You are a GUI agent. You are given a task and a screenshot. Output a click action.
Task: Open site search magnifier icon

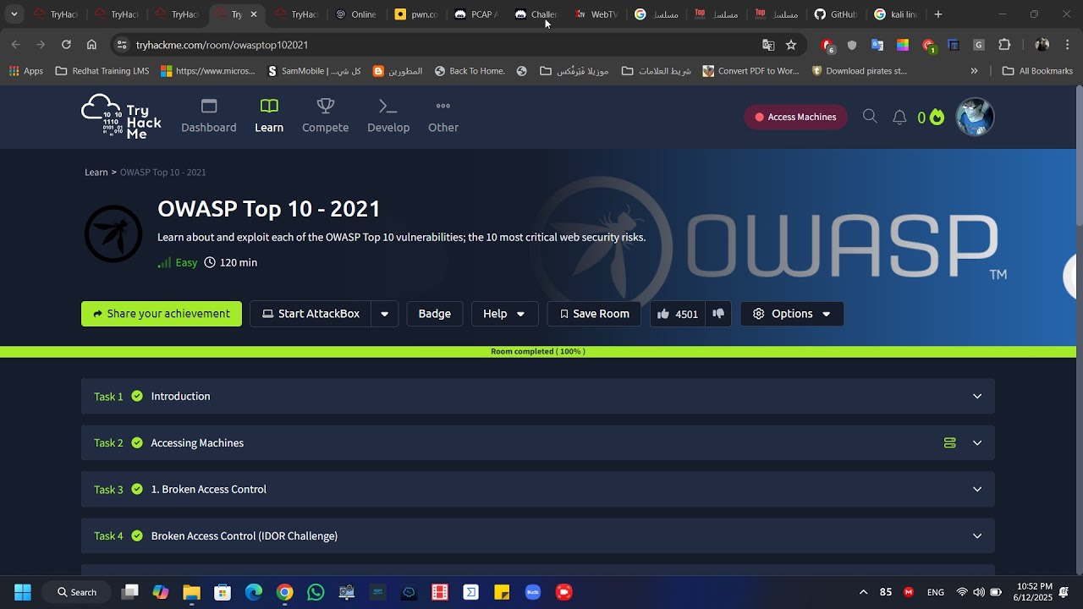[870, 117]
